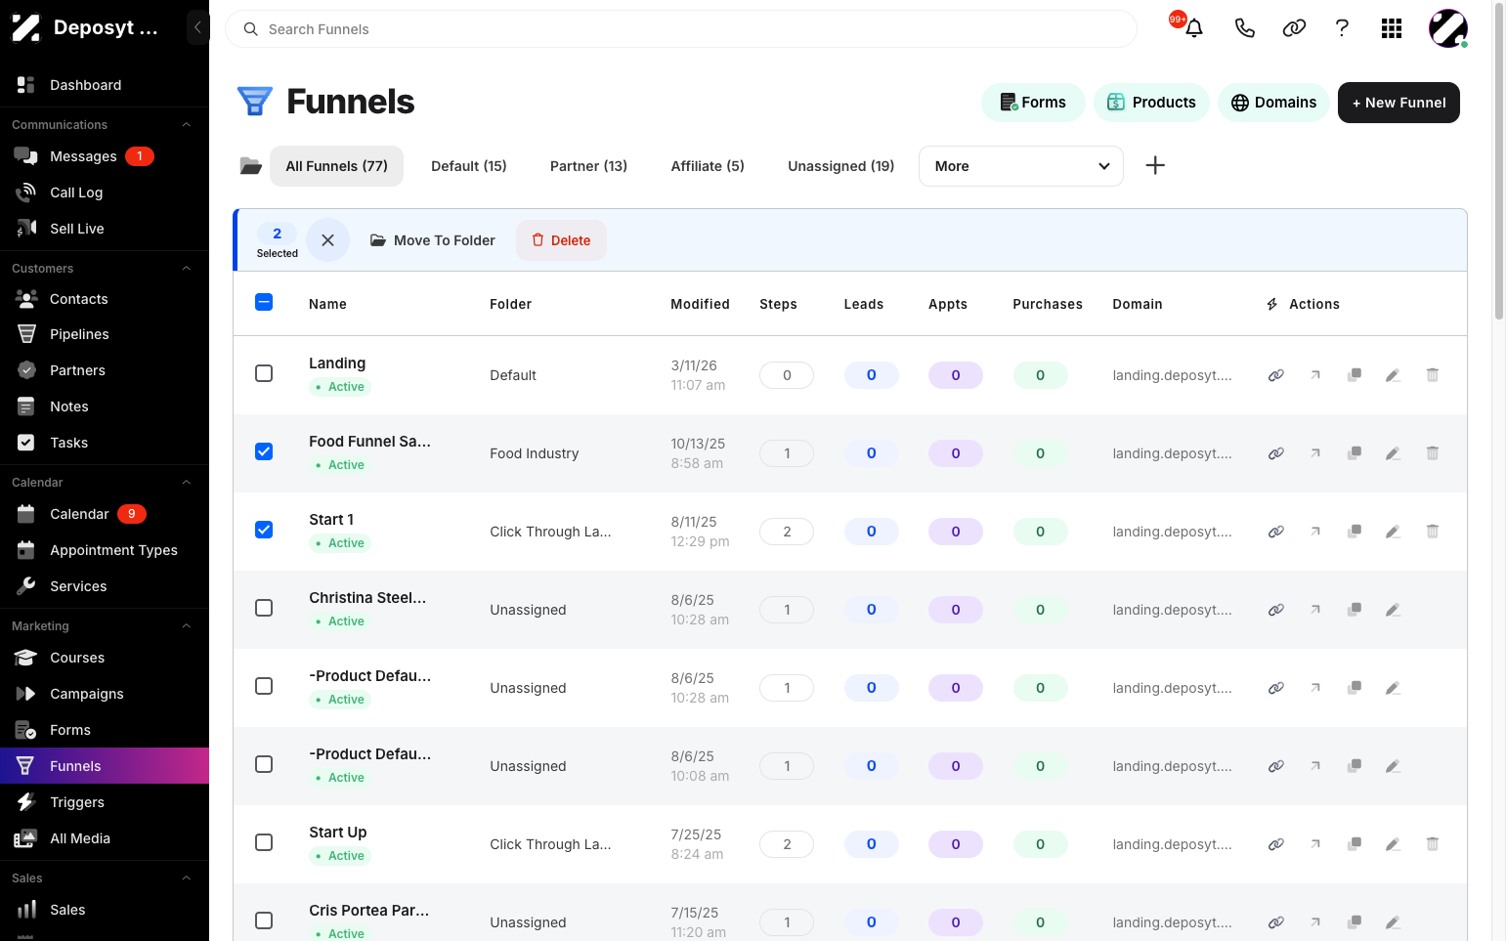Viewport: 1506px width, 941px height.
Task: Toggle the select-all header checkbox
Action: pyautogui.click(x=264, y=302)
